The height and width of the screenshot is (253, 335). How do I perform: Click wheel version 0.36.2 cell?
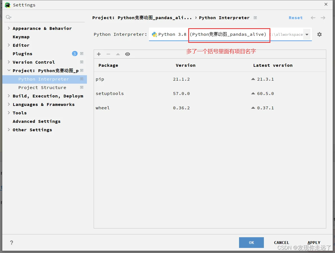(181, 108)
